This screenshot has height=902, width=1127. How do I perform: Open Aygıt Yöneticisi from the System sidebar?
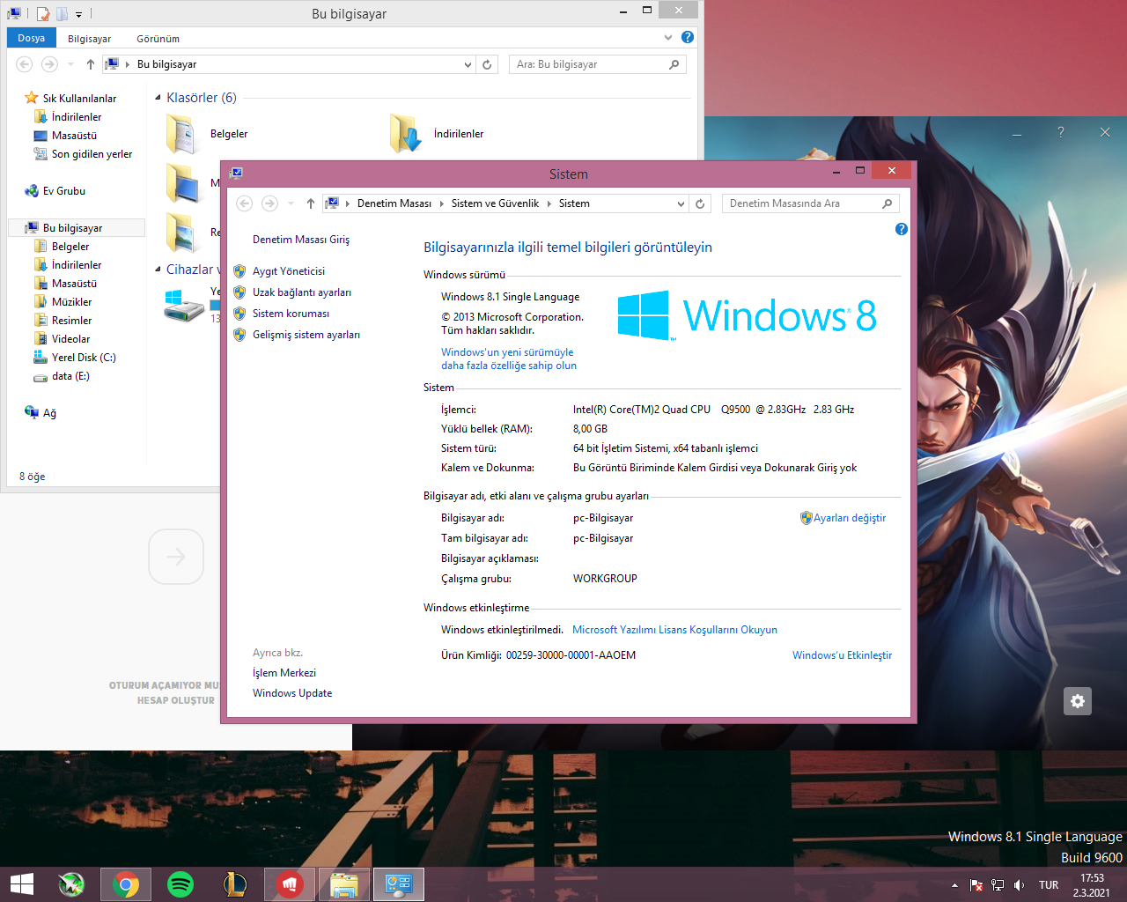(x=288, y=271)
